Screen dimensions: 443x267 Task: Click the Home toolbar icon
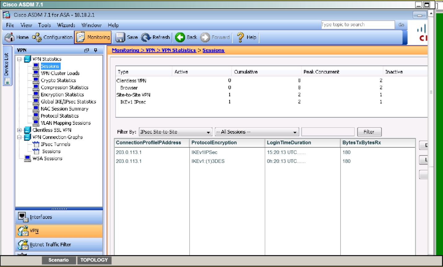[x=9, y=37]
